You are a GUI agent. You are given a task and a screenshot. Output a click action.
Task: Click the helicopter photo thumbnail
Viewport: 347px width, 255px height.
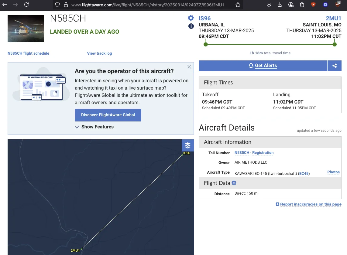[x=26, y=29]
